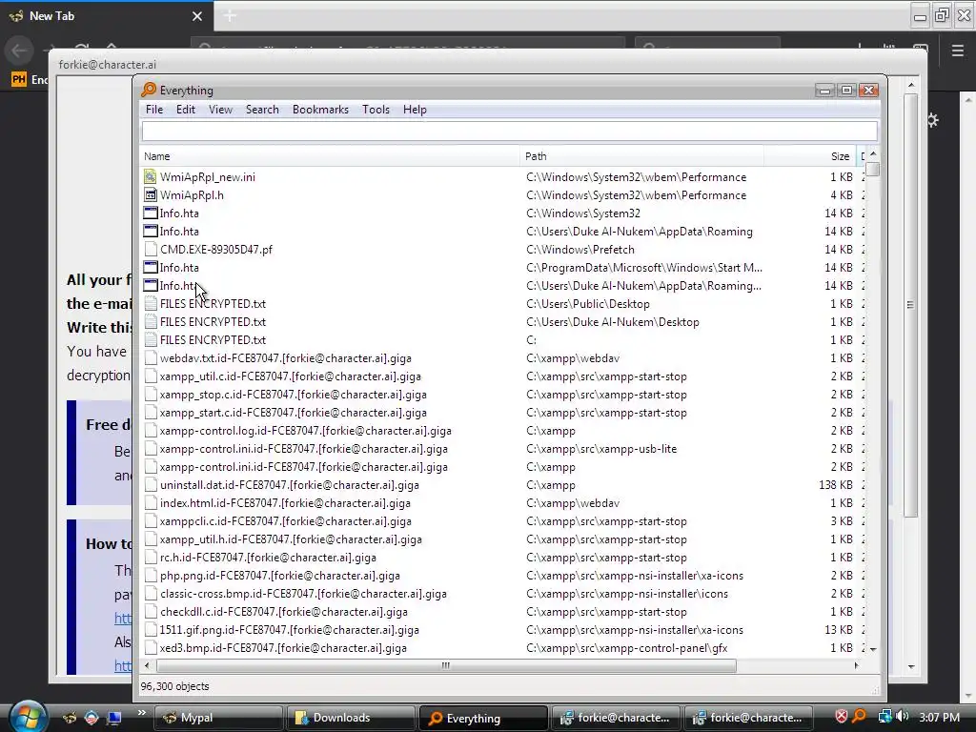Select xamppcli.c.id-FCE87047 .giga file name
Image resolution: width=976 pixels, height=732 pixels.
click(285, 521)
